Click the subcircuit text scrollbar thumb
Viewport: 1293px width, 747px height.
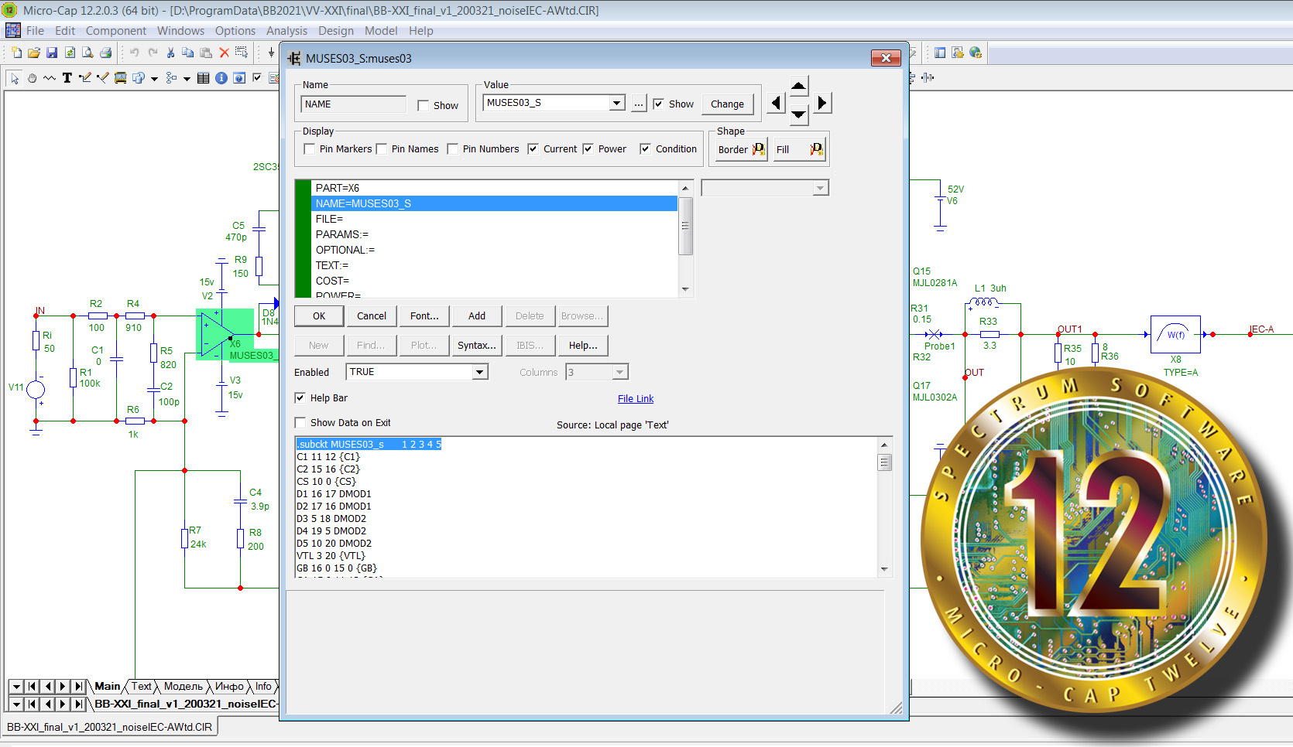coord(885,462)
